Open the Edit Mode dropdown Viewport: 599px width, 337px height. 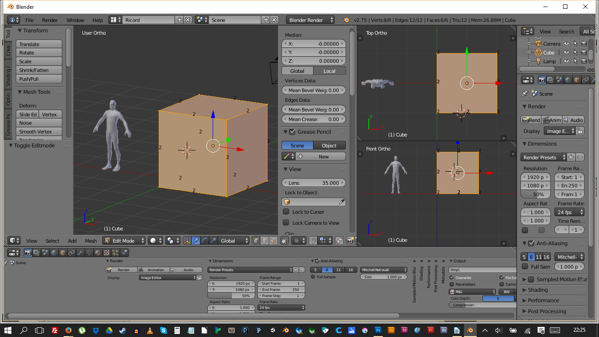pyautogui.click(x=124, y=240)
